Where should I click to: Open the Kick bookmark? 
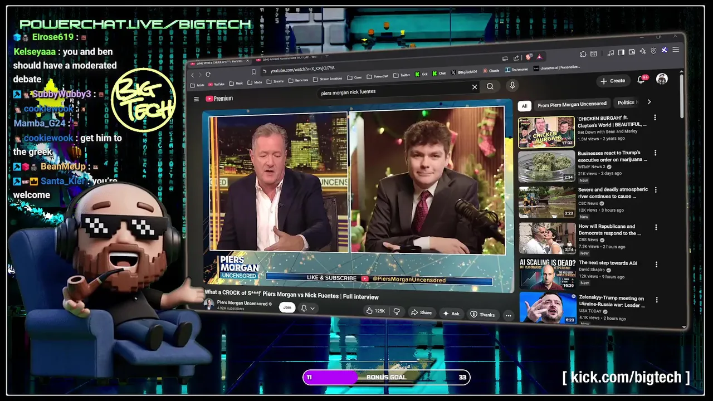point(421,74)
